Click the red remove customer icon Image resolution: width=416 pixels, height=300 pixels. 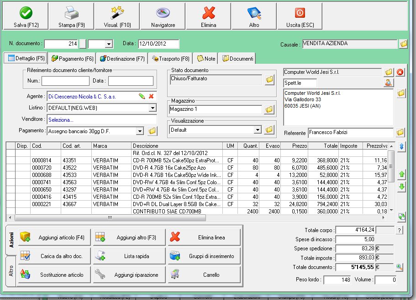[x=400, y=72]
